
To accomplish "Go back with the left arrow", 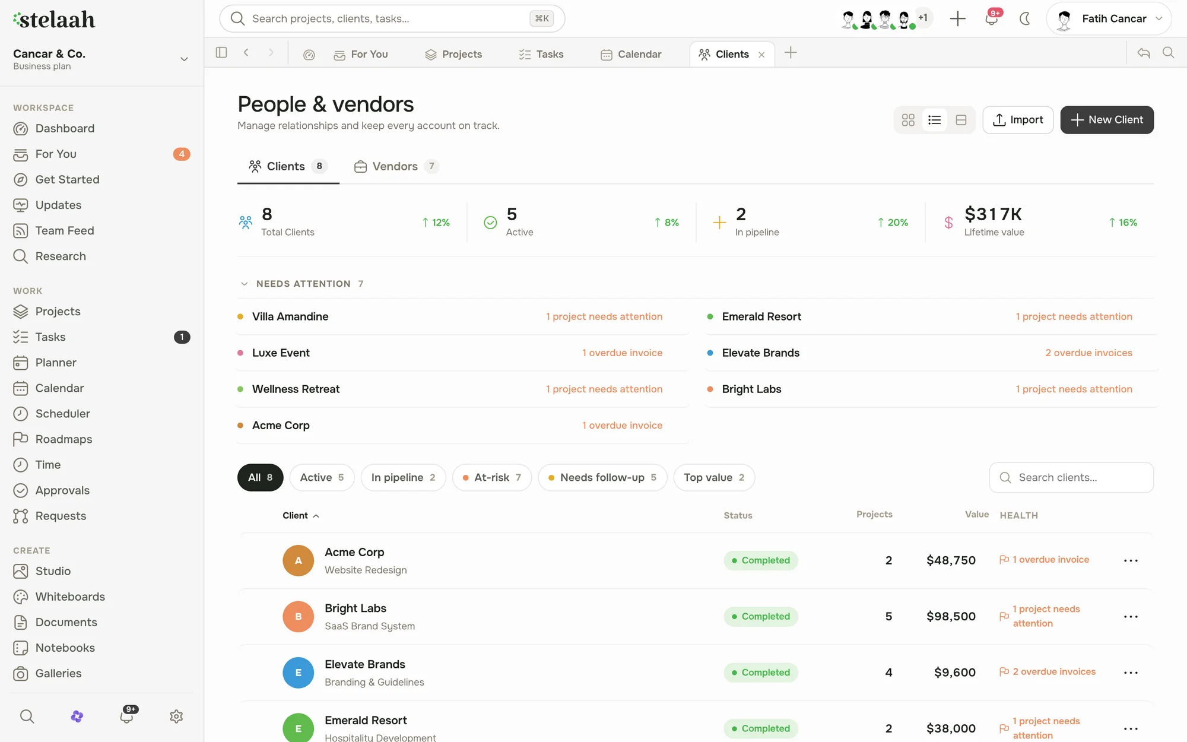I will click(x=246, y=53).
